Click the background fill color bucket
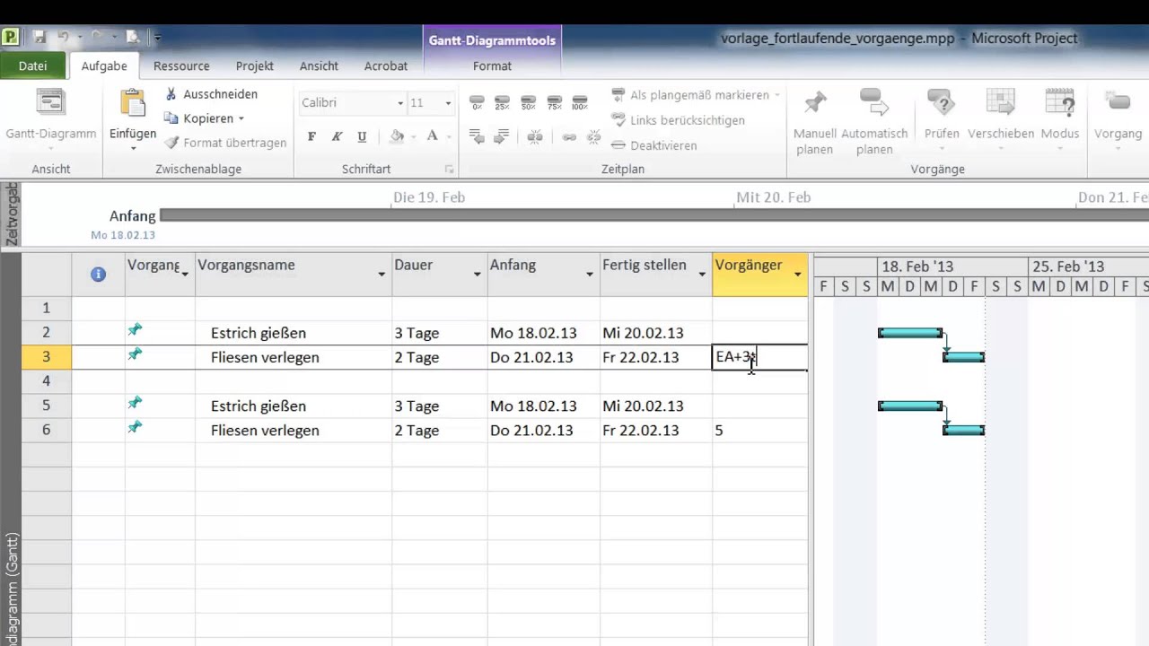 [x=397, y=137]
